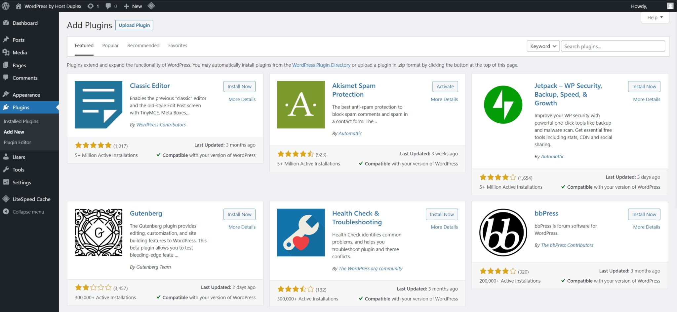
Task: Click the Akismet green 'A' icon
Action: click(300, 105)
